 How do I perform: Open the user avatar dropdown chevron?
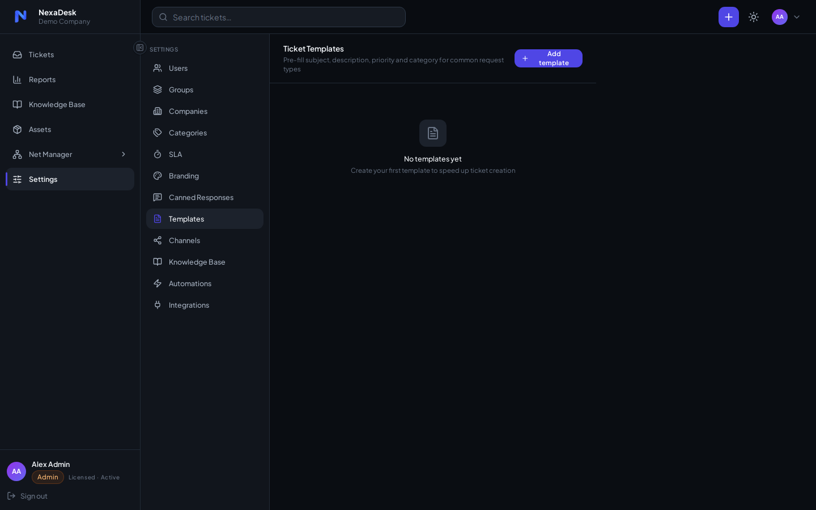coord(797,17)
